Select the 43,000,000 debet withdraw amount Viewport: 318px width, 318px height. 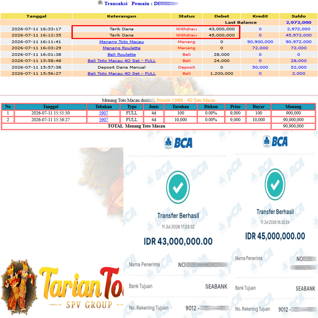click(x=222, y=29)
